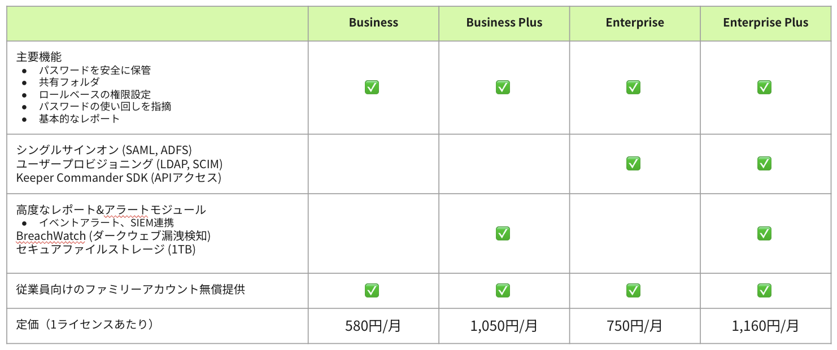This screenshot has width=837, height=350.
Task: Click the Enterprise checkmark for 主要機能 row
Action: coord(633,87)
